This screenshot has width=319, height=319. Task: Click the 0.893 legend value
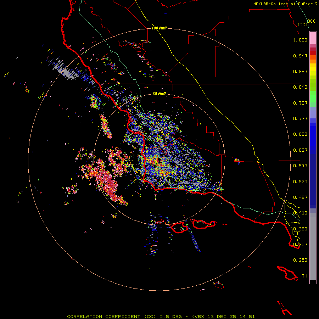(x=300, y=71)
